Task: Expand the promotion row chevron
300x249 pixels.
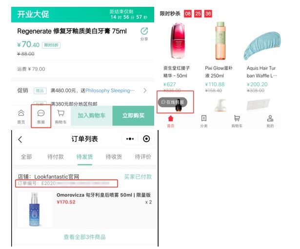Action: click(145, 91)
